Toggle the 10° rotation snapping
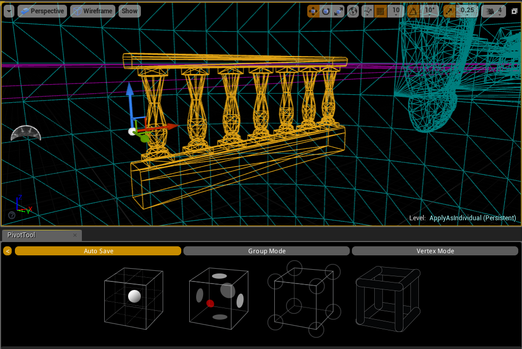The image size is (522, 349). [412, 11]
